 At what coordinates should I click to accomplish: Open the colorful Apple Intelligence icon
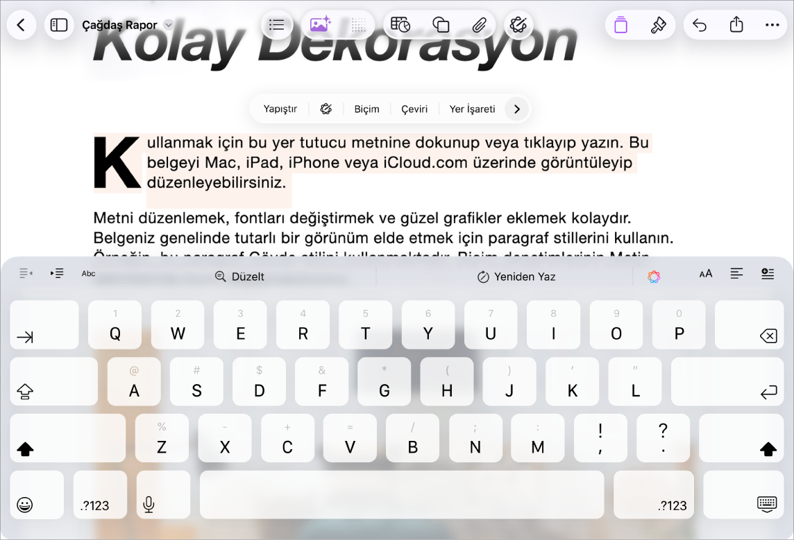point(654,277)
